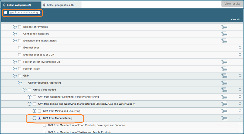Check the Exchange and Interest Rates checkbox
The width and height of the screenshot is (244, 134).
20,41
